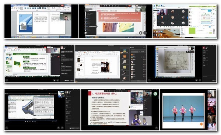Click the screen-share icon below the green slide meeting

pos(58,80)
